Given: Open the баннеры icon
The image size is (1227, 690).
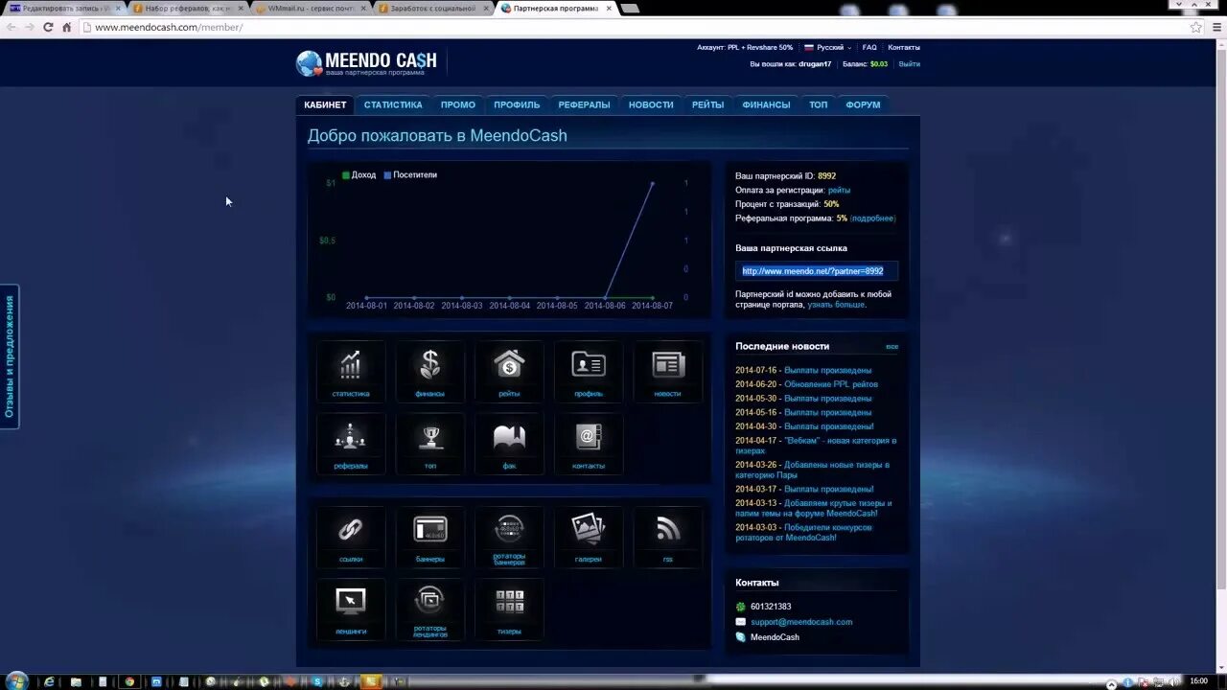Looking at the screenshot, I should (x=430, y=537).
